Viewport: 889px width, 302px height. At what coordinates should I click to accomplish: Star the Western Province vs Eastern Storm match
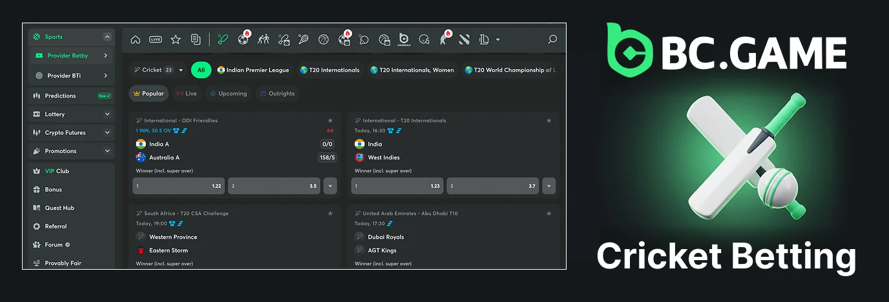pos(330,214)
